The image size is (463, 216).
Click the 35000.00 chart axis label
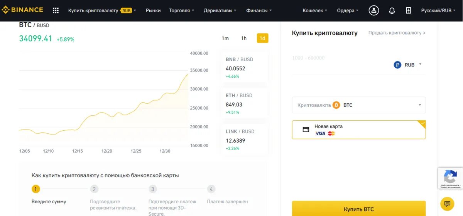(199, 70)
